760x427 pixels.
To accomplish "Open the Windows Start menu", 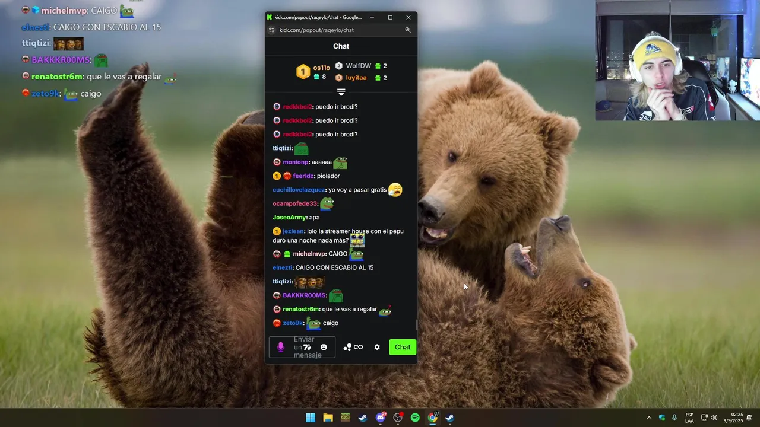I will coord(311,418).
